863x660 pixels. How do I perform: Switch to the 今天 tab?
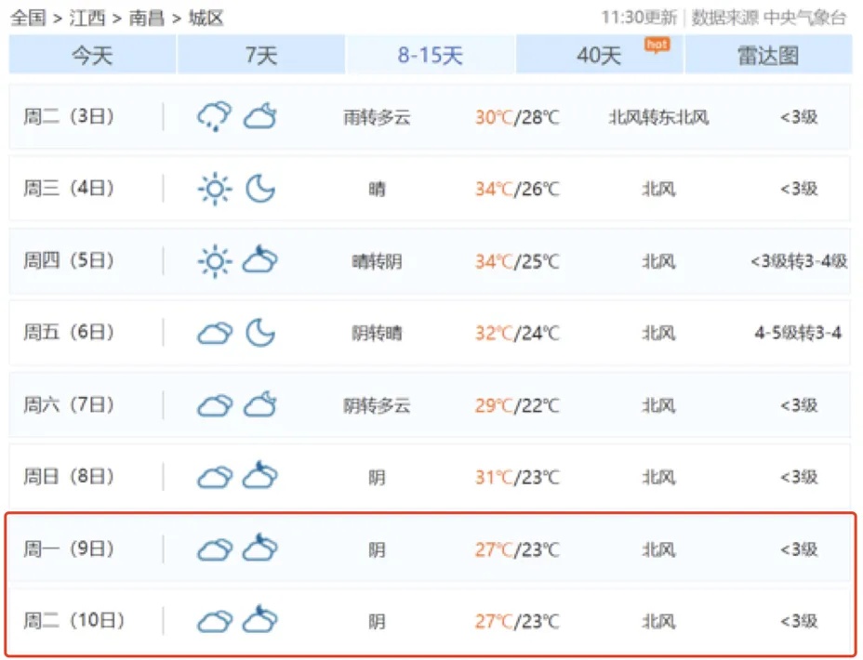pos(92,56)
